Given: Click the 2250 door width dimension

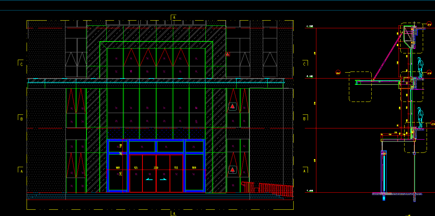Looking at the screenshot, I should (156, 168).
